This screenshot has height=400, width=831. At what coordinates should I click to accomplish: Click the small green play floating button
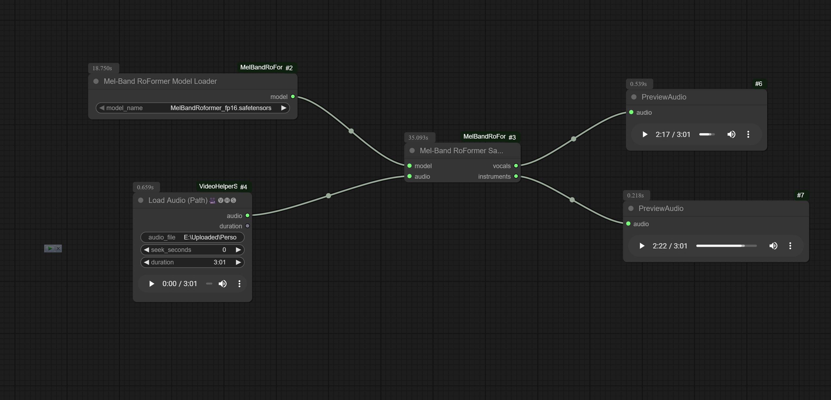coord(49,248)
